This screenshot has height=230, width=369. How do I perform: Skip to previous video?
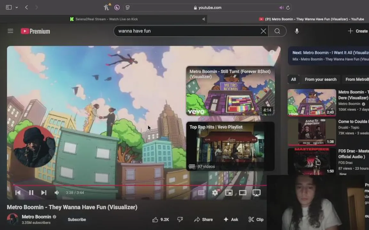(x=18, y=193)
